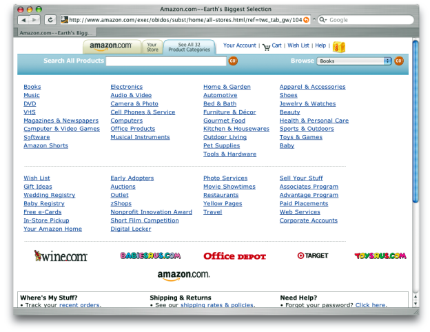Open the Cell Phones & Service link
Screen dimensions: 430x332
point(143,112)
